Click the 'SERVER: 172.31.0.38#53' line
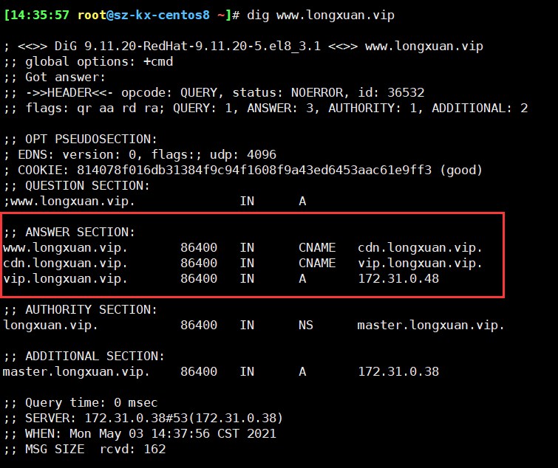 coord(143,419)
